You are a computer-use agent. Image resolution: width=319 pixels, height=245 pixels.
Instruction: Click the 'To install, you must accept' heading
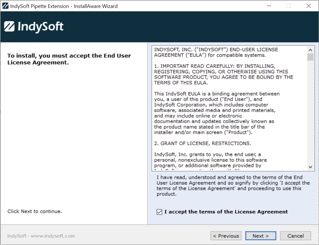coord(69,59)
